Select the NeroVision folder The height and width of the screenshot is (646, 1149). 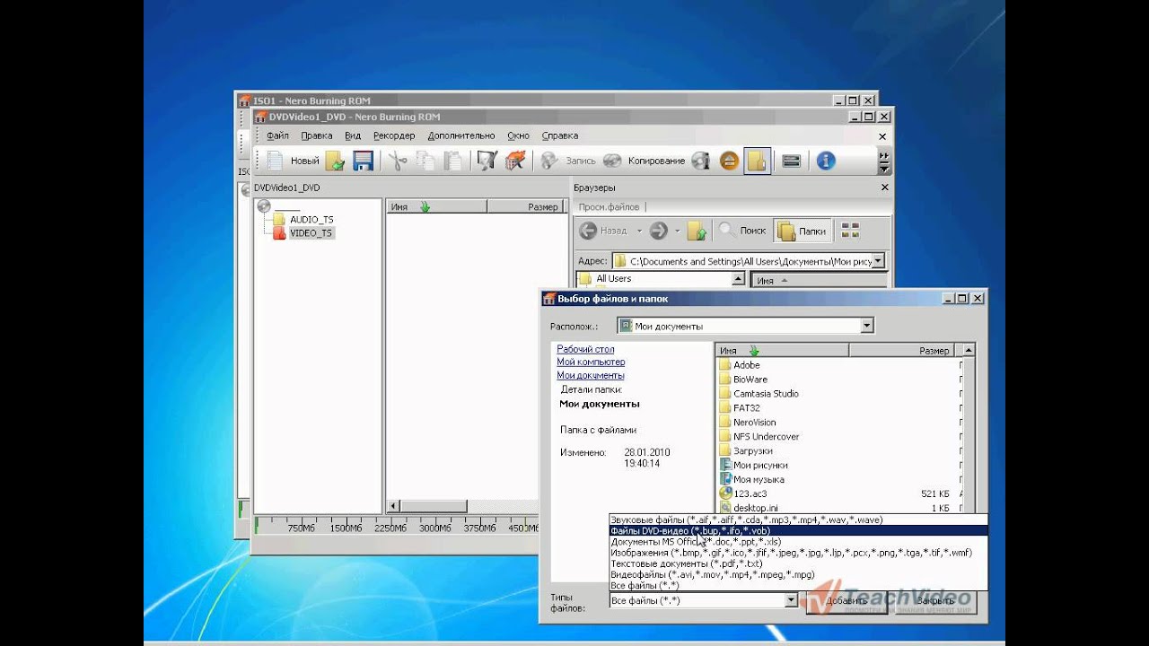coord(755,423)
